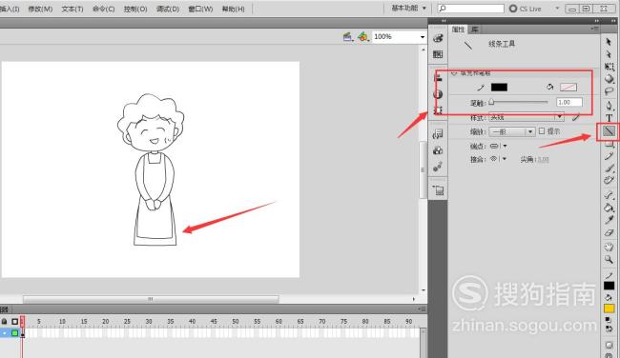The width and height of the screenshot is (620, 358).
Task: Open the stroke scale dropdown
Action: click(x=511, y=131)
